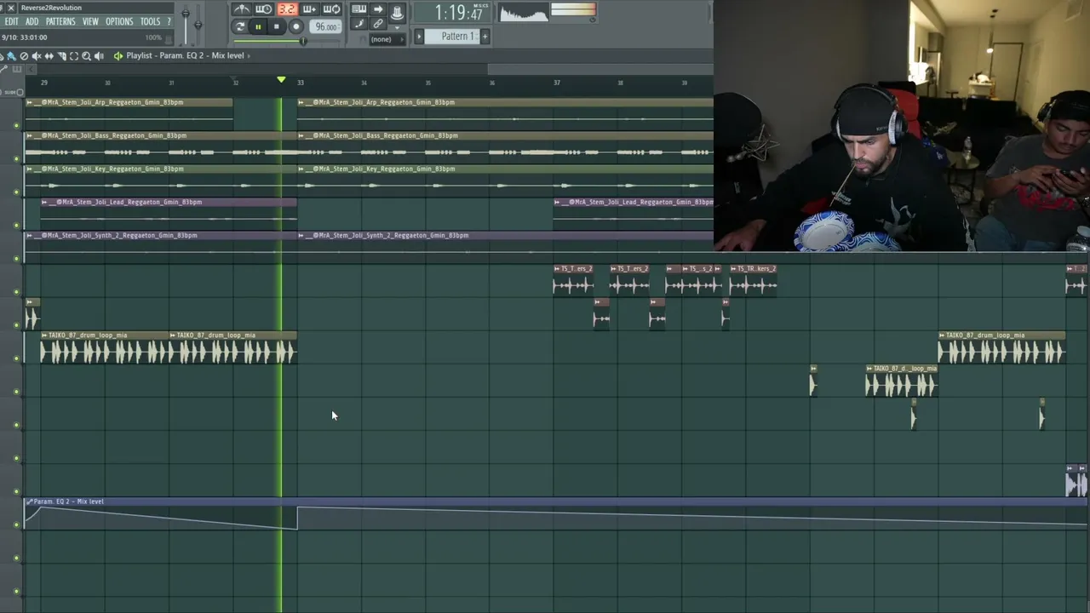Mute the Bass stem track
Viewport: 1090px width, 613px height.
click(x=16, y=158)
